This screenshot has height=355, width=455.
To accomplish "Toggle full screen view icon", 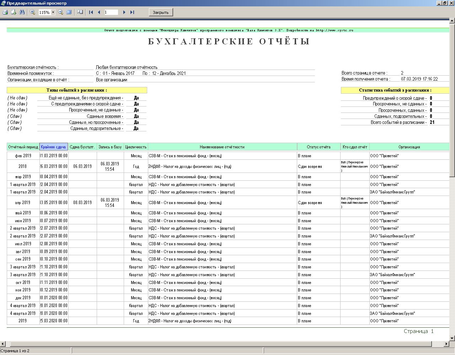I will [69, 12].
